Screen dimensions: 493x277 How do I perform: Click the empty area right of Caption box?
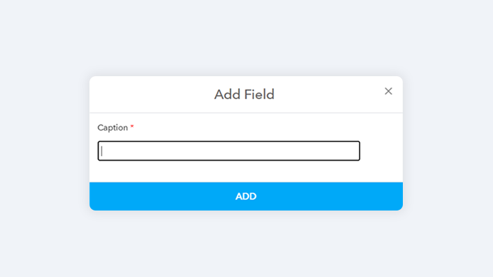[381, 151]
